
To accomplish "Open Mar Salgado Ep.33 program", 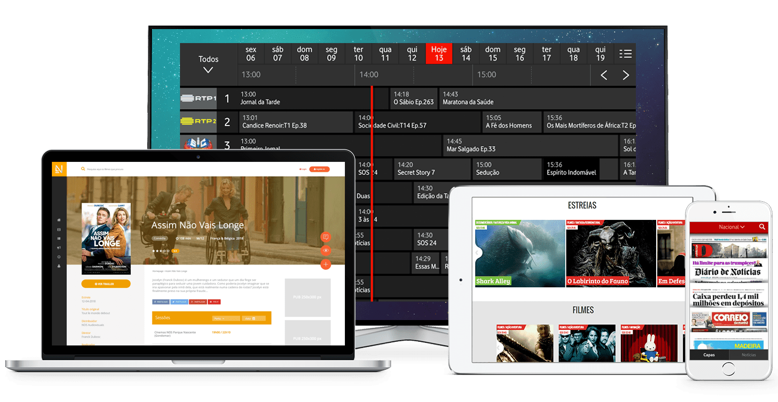I will [x=531, y=145].
